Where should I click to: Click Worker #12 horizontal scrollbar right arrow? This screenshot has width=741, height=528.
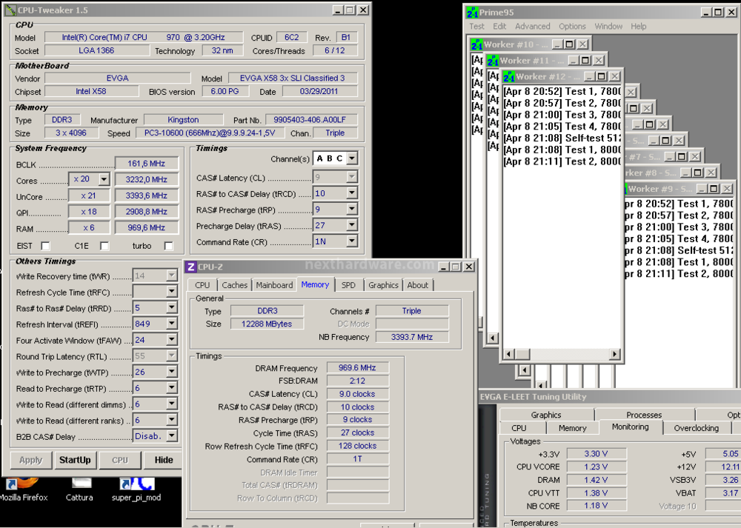[x=615, y=354]
